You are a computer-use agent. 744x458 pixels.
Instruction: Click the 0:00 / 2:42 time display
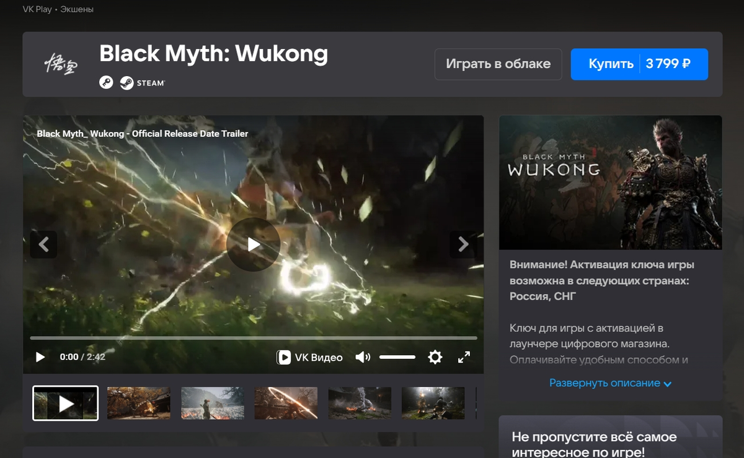(82, 357)
